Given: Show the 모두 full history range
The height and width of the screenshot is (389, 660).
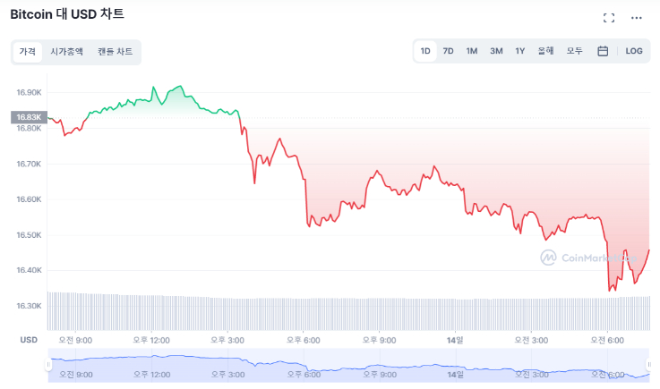Looking at the screenshot, I should pos(574,51).
